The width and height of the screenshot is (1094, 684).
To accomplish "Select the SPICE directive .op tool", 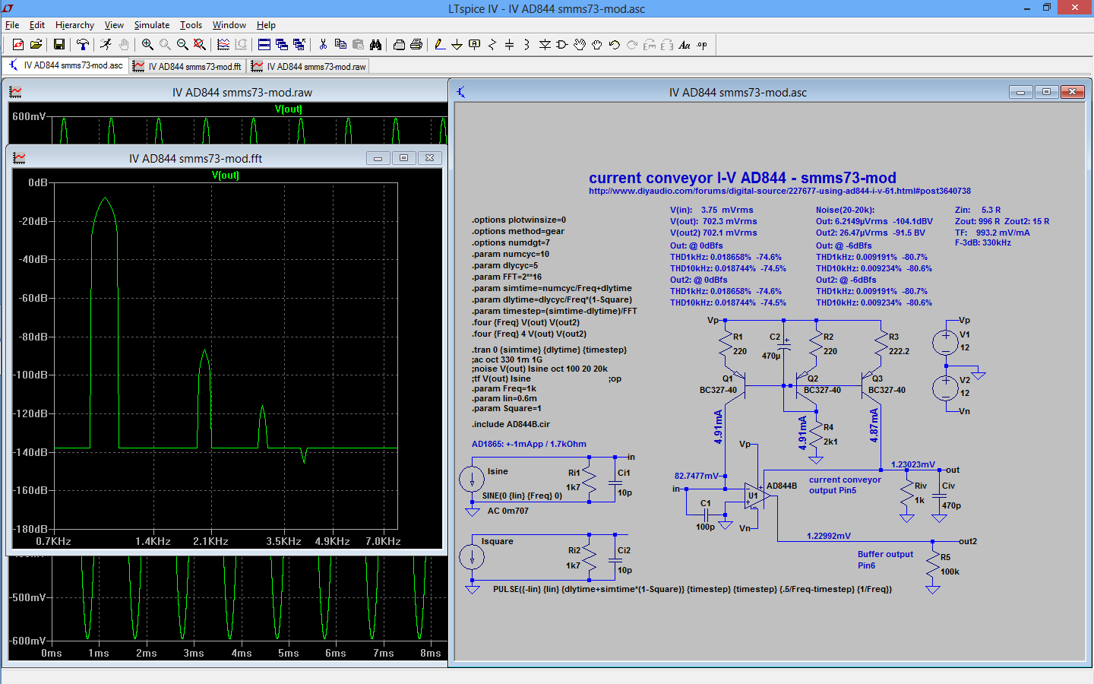I will (702, 45).
